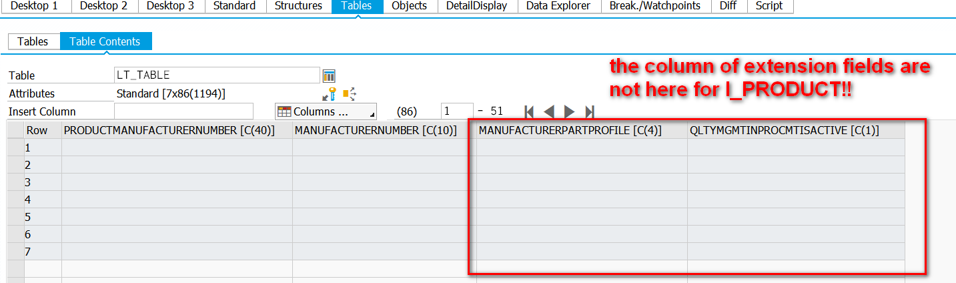The image size is (956, 283).
Task: Jump to the first column page
Action: pyautogui.click(x=529, y=111)
